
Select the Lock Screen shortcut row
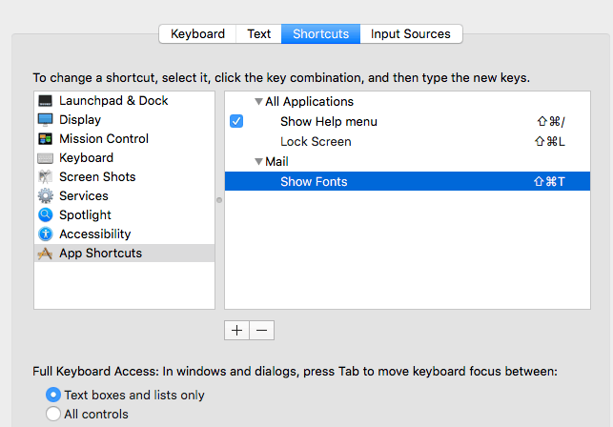point(316,142)
